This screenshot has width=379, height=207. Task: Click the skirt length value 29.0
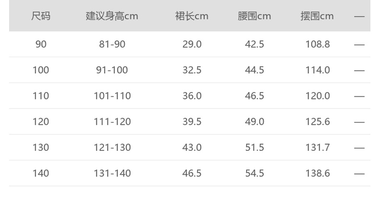(x=192, y=44)
